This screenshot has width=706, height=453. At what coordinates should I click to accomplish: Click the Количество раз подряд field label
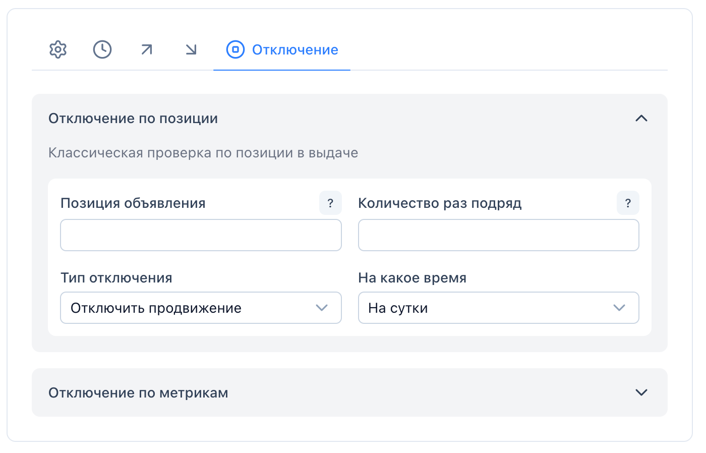tap(440, 203)
